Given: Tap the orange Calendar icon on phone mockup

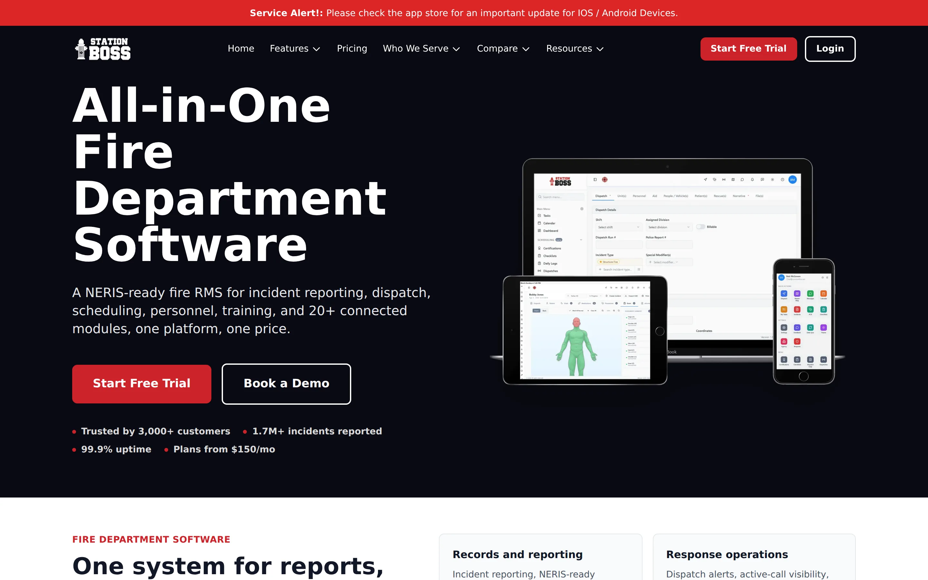Looking at the screenshot, I should [x=824, y=294].
